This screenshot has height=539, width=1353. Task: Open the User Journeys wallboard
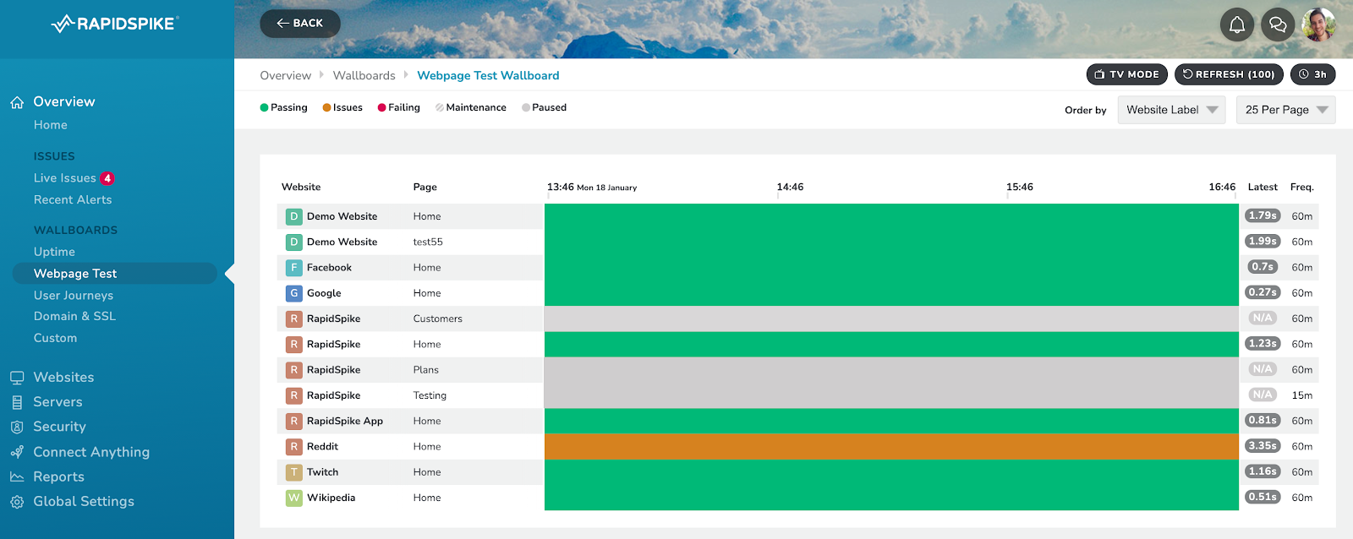click(x=74, y=296)
